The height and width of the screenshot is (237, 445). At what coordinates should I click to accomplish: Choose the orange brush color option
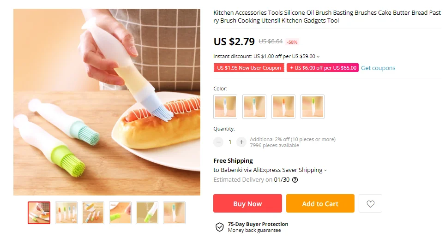point(283,107)
